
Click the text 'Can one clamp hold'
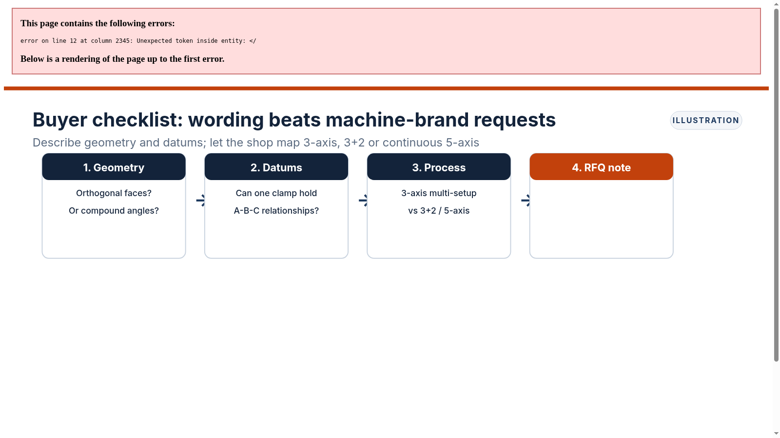point(276,193)
